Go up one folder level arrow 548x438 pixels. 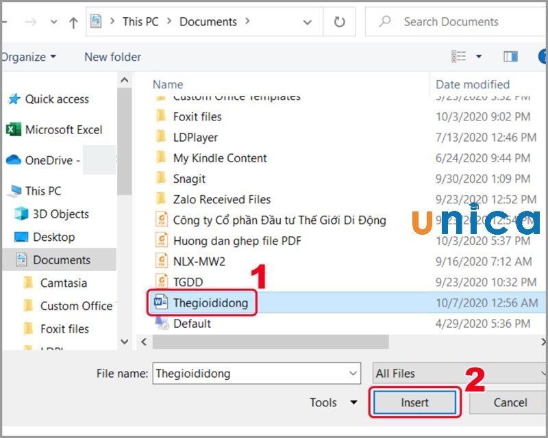[73, 23]
